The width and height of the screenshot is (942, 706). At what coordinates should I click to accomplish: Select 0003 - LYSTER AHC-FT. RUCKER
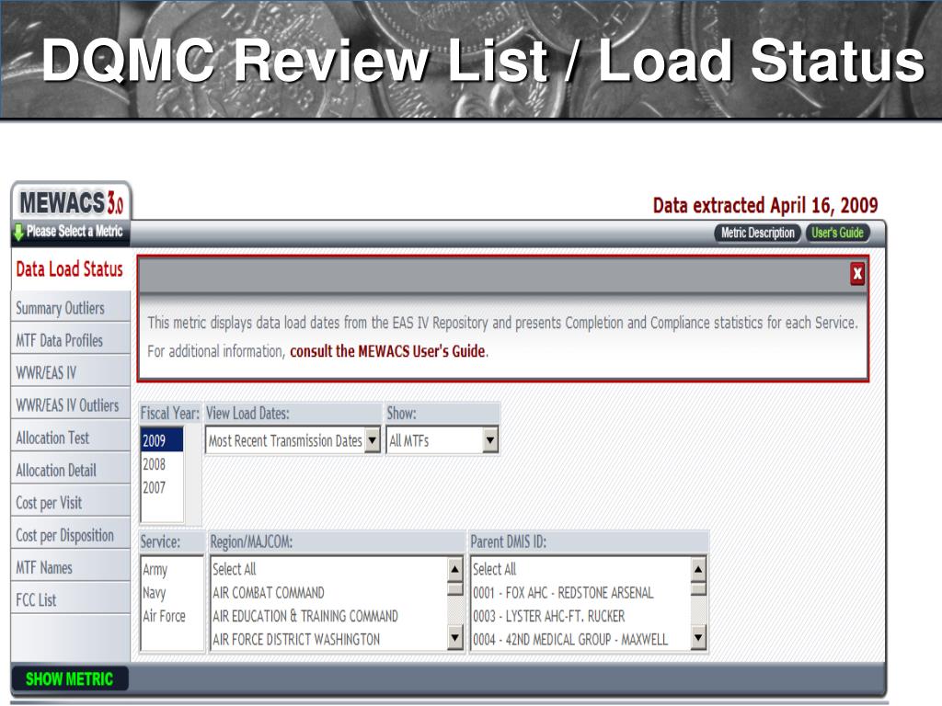tap(581, 616)
